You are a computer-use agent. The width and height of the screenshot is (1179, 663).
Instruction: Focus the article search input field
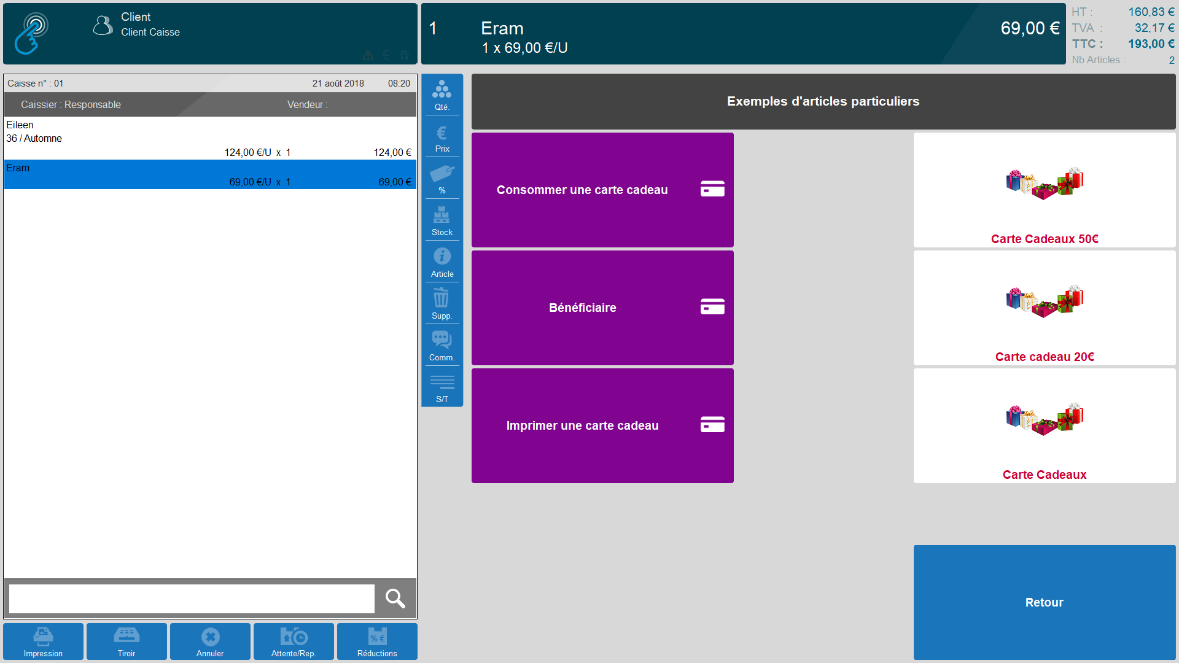coord(192,599)
